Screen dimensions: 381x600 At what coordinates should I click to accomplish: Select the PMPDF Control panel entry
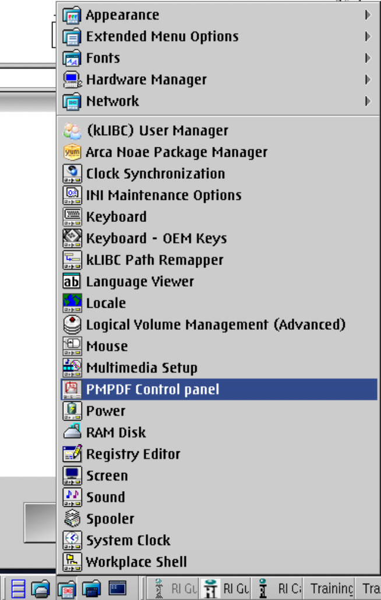click(219, 389)
